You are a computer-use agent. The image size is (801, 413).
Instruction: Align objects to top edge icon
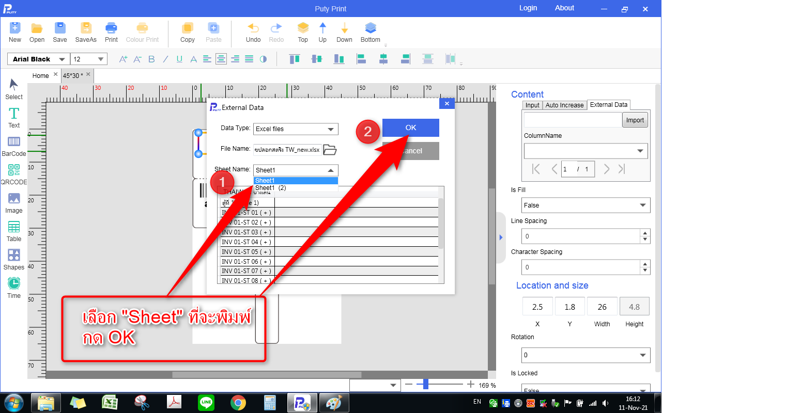click(x=295, y=59)
